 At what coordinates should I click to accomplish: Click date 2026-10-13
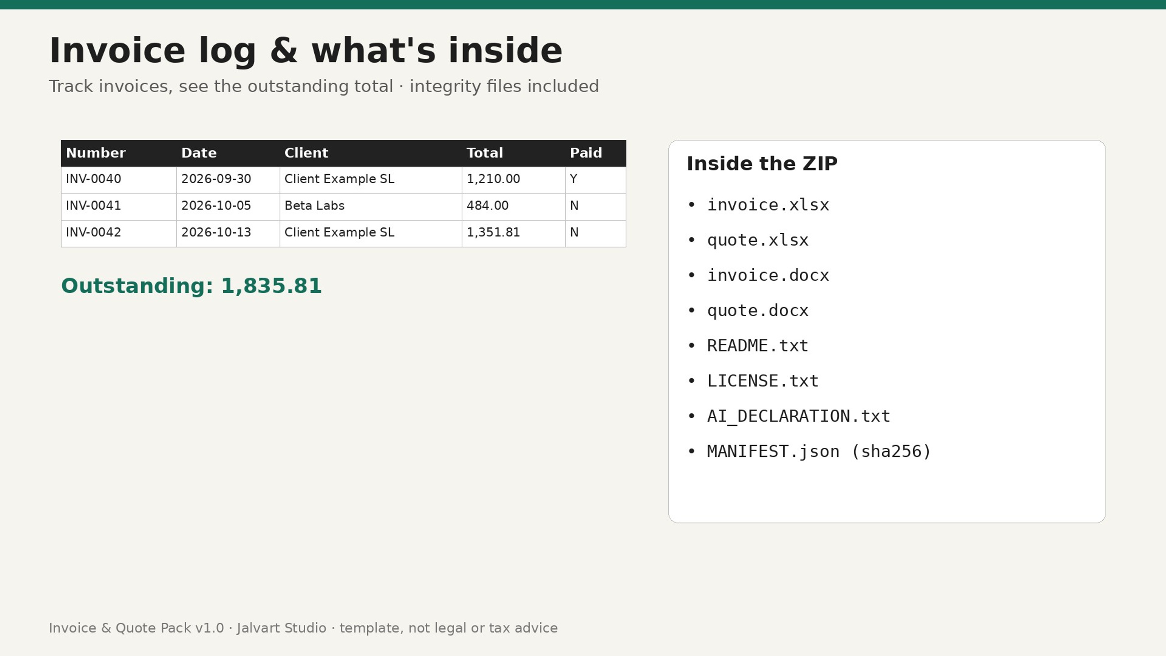tap(216, 233)
